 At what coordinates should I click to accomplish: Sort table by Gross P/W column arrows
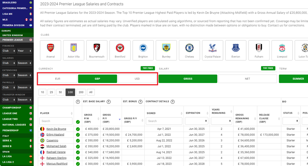99,118
